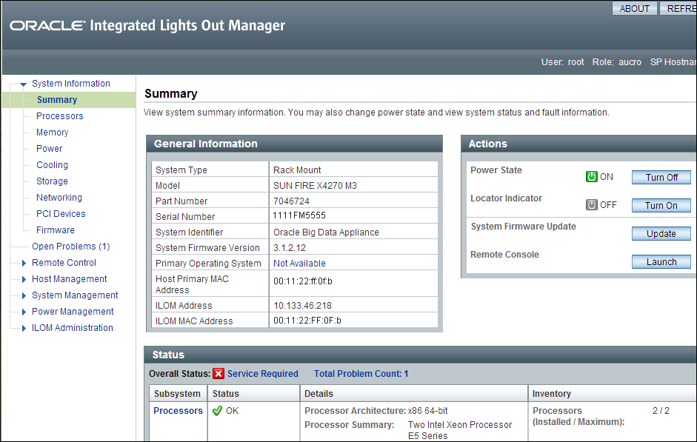Viewport: 697px width, 442px height.
Task: Open the Memory page in sidebar
Action: pyautogui.click(x=52, y=133)
